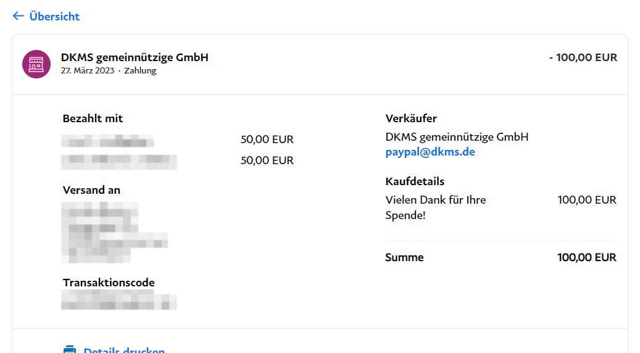This screenshot has height=353, width=640.
Task: Click the Kaufdetails heading
Action: pyautogui.click(x=415, y=181)
